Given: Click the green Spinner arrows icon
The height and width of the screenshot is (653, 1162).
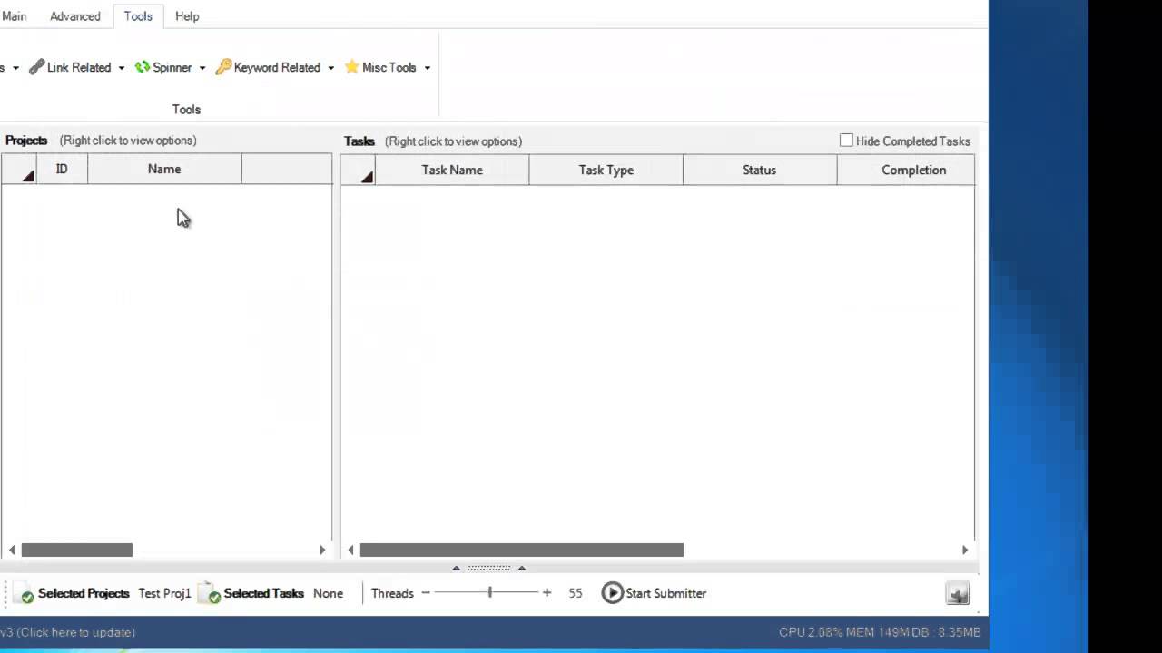Looking at the screenshot, I should click(x=143, y=67).
